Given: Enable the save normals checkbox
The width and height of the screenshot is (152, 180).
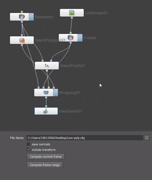Looking at the screenshot, I should 28,144.
